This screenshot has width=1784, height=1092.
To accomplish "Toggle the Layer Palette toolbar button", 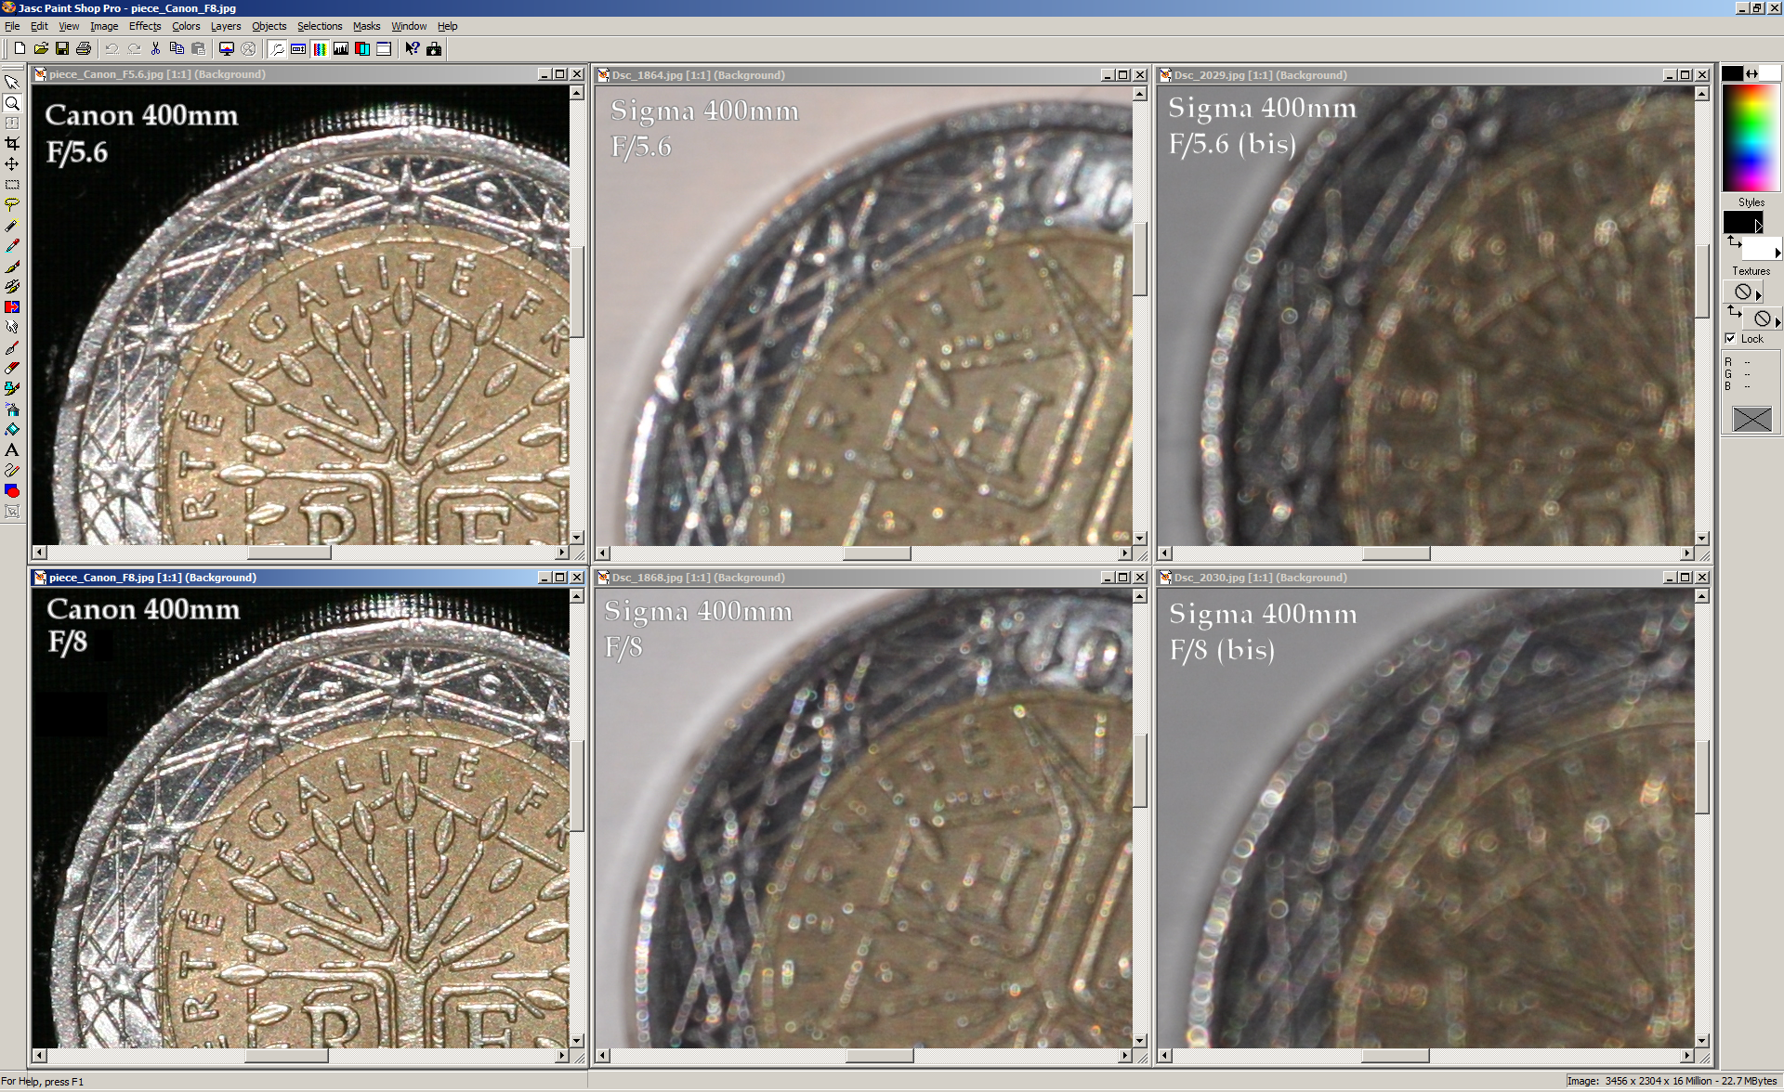I will 362,48.
